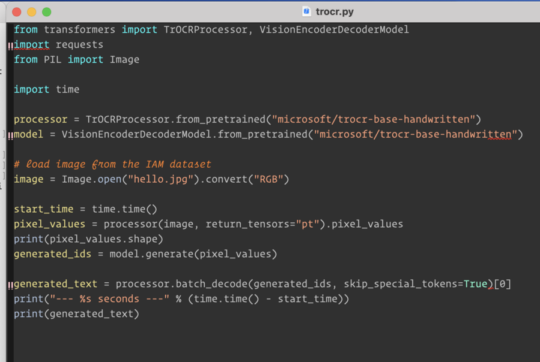Minimize the window with the yellow button

pyautogui.click(x=32, y=11)
